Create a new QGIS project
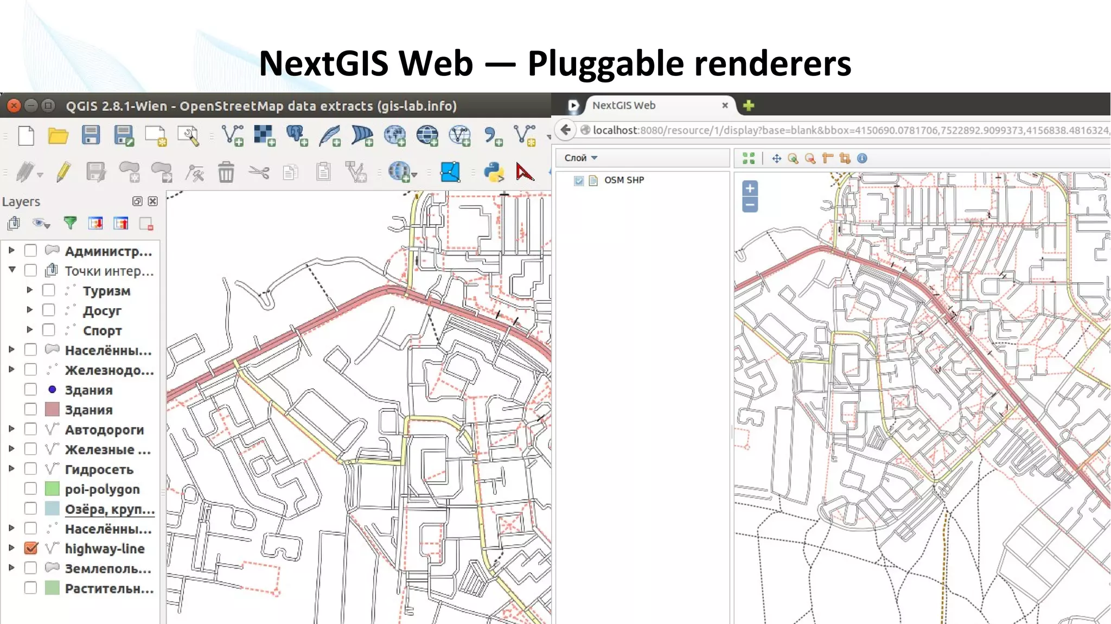Viewport: 1111px width, 624px height. pos(26,136)
